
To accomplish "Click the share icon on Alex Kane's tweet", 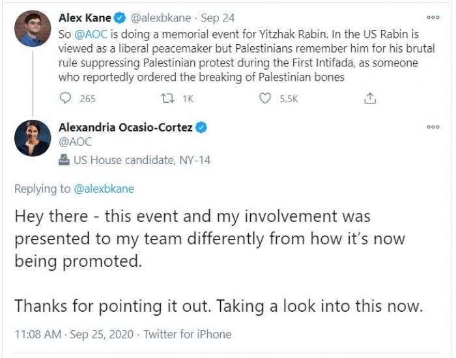I will [x=369, y=98].
